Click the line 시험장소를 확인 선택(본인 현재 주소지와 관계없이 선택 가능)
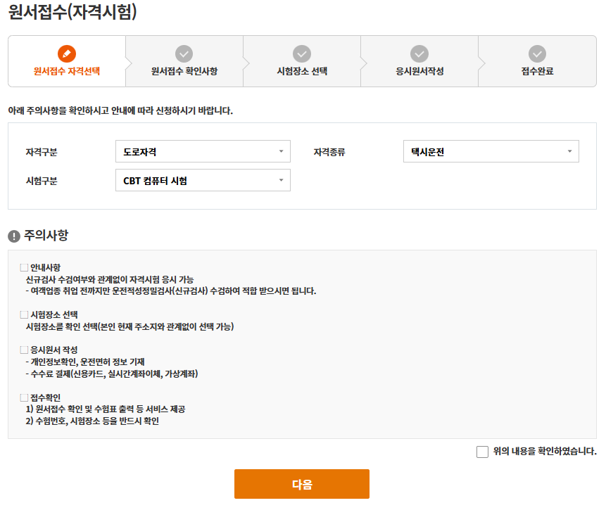This screenshot has height=510, width=606. click(x=130, y=326)
